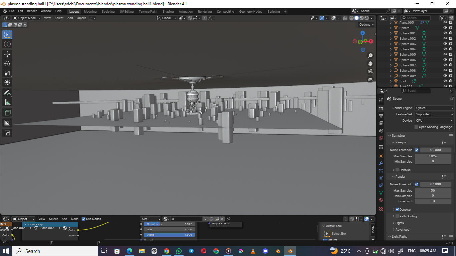Image resolution: width=456 pixels, height=256 pixels.
Task: Hide Sphere.001 with its eye icon
Action: click(445, 33)
